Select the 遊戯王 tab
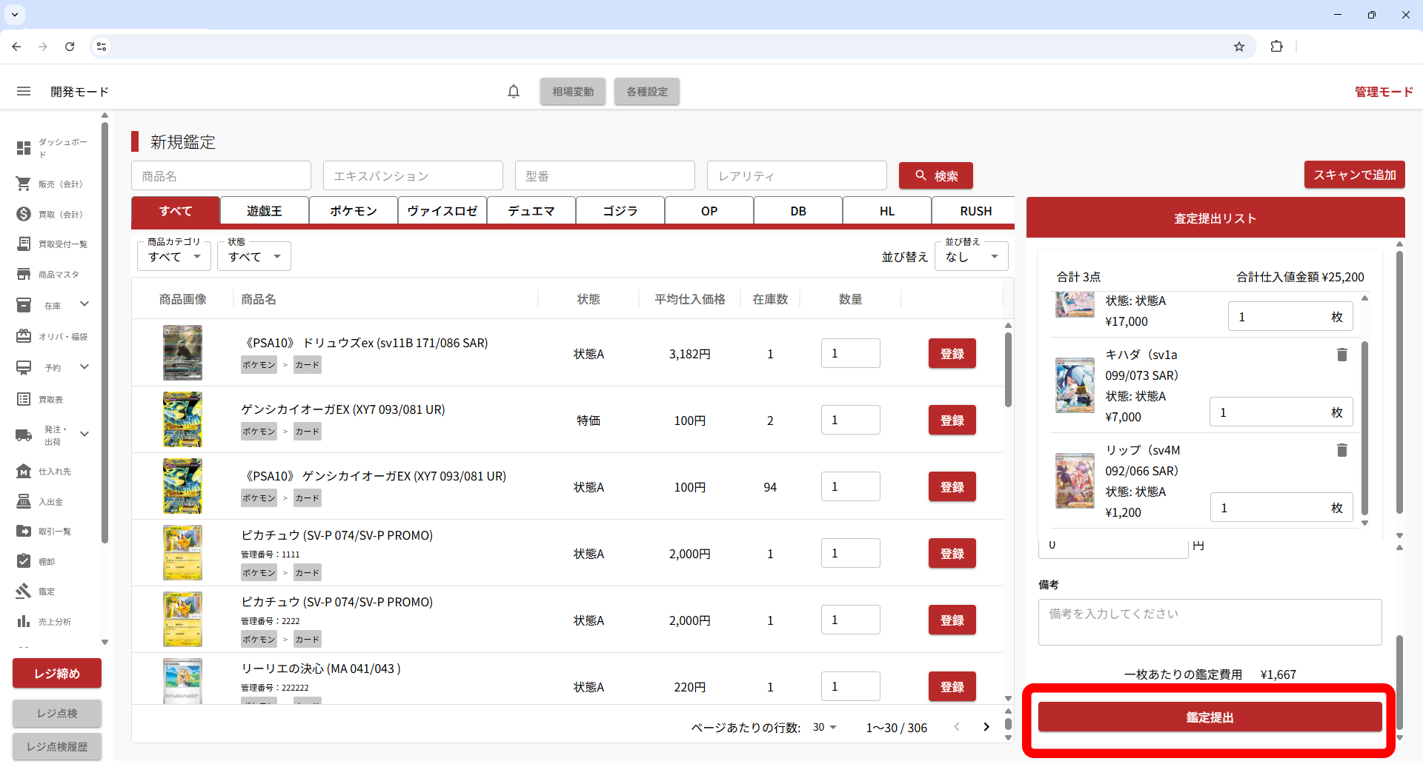This screenshot has height=764, width=1423. click(x=265, y=211)
